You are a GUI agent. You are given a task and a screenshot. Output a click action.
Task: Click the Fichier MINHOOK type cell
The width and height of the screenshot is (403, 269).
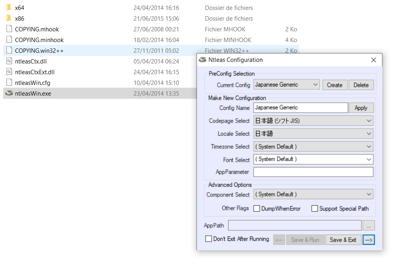[228, 40]
